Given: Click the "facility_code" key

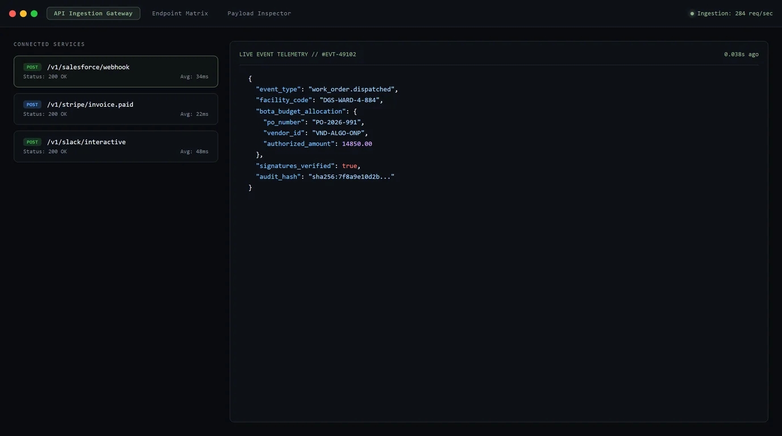Looking at the screenshot, I should [x=284, y=100].
